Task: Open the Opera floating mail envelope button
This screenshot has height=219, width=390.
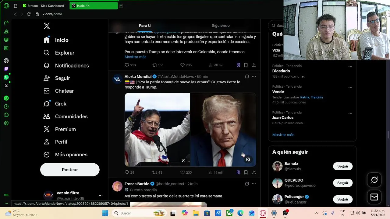Action: [374, 197]
